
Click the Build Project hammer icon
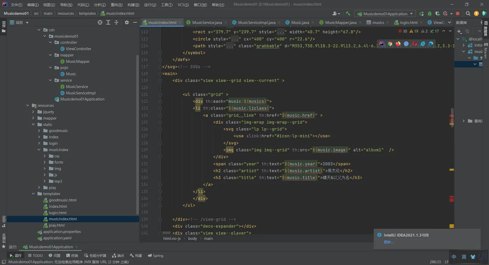(x=348, y=14)
